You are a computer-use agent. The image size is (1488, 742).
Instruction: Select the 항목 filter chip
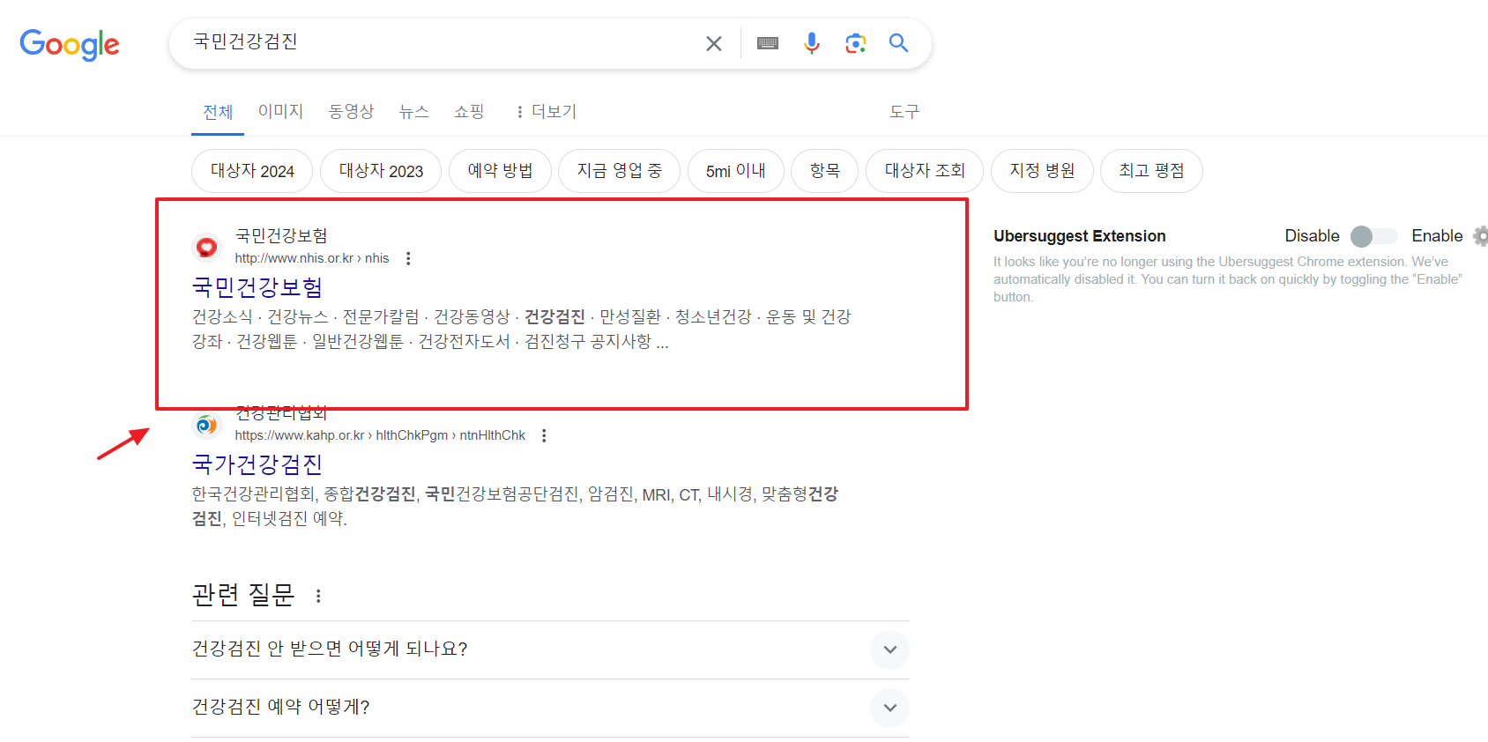(824, 171)
